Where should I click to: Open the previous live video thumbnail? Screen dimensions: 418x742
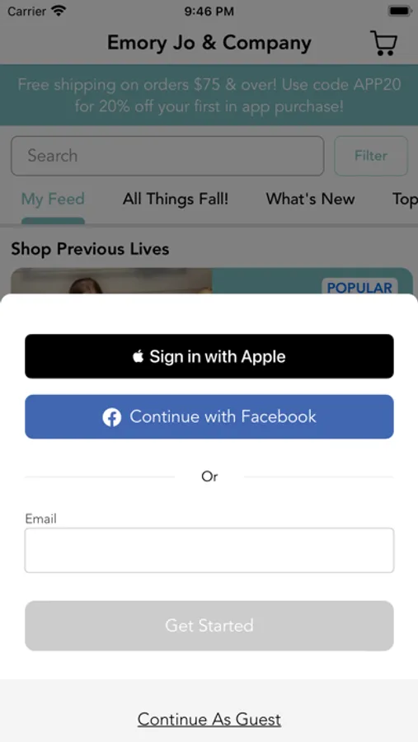(112, 281)
